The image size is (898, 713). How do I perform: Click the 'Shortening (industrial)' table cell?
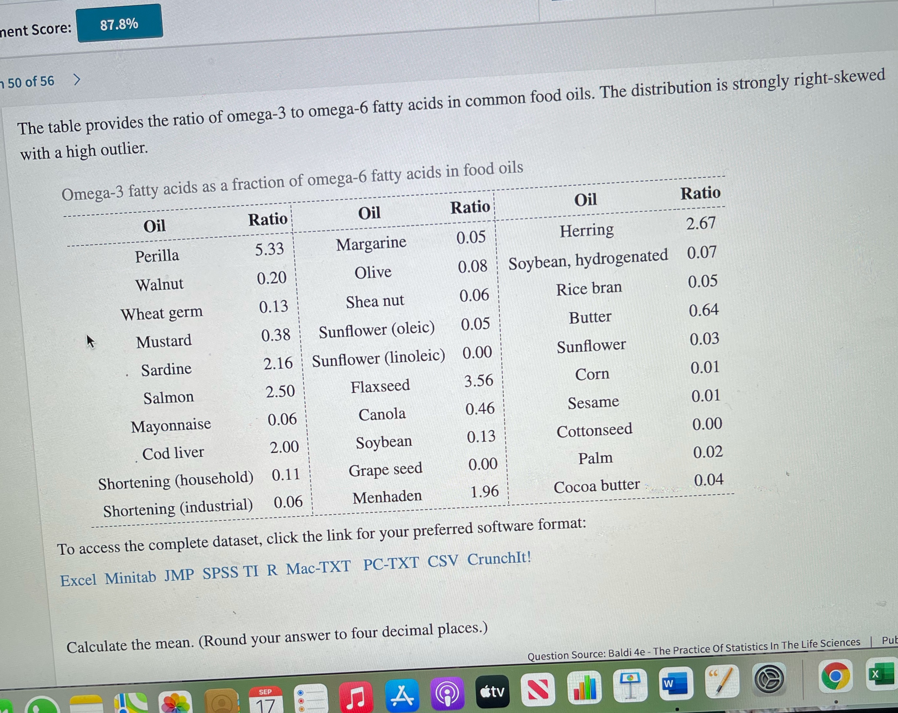point(178,508)
